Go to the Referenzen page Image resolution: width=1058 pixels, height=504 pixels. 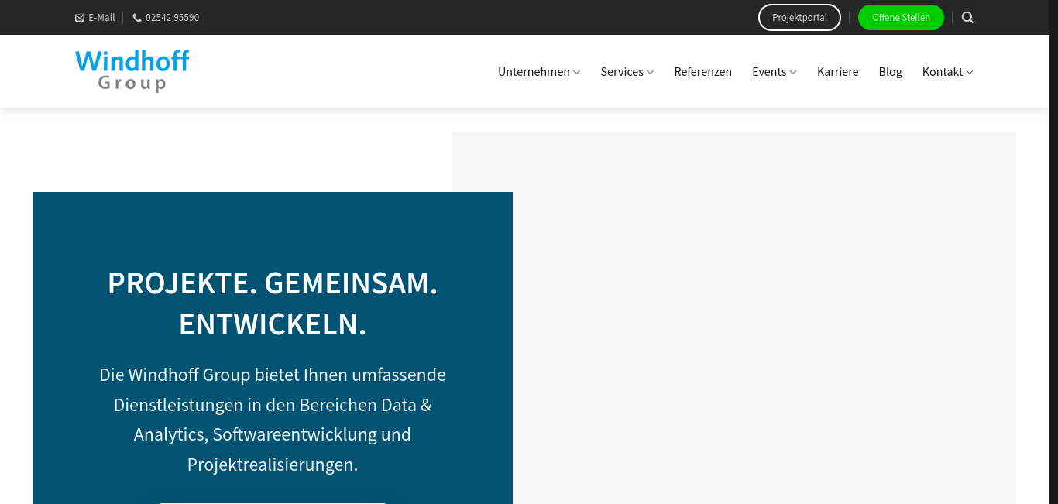(702, 72)
